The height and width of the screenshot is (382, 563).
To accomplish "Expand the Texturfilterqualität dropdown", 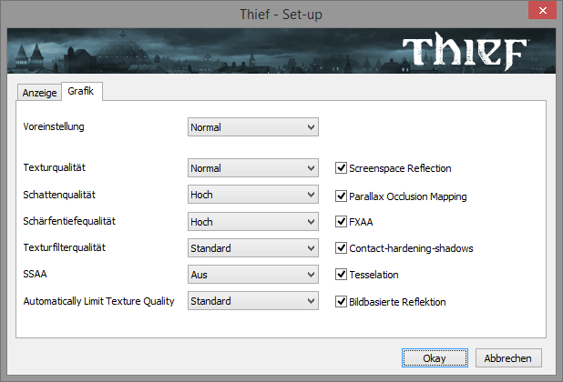I will [x=252, y=248].
